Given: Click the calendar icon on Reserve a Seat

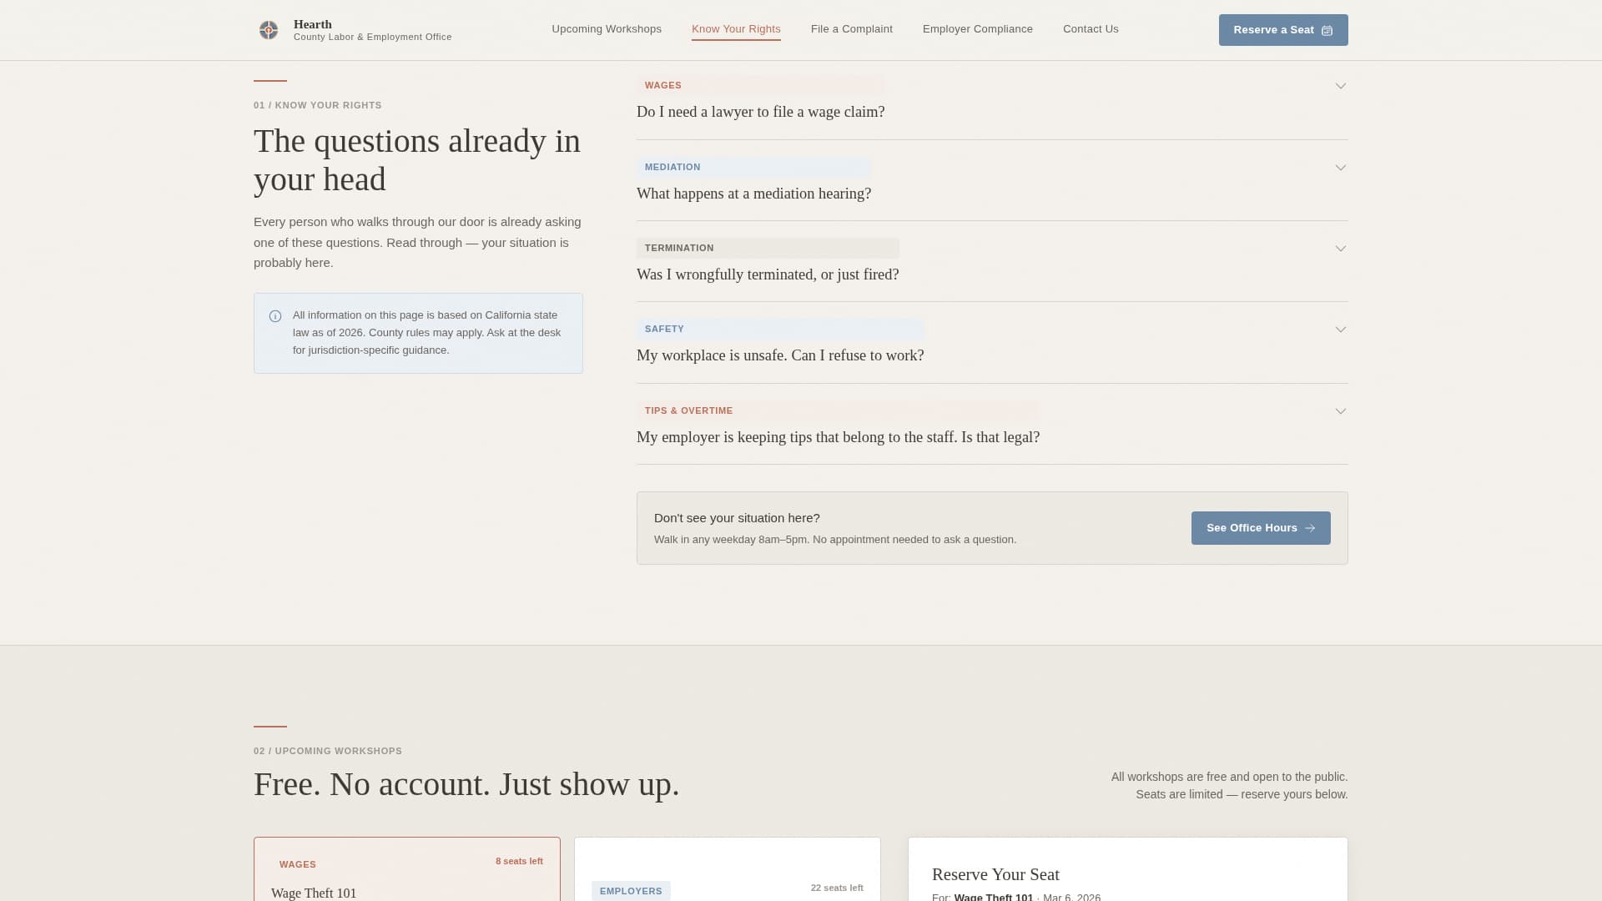Looking at the screenshot, I should click(1327, 31).
